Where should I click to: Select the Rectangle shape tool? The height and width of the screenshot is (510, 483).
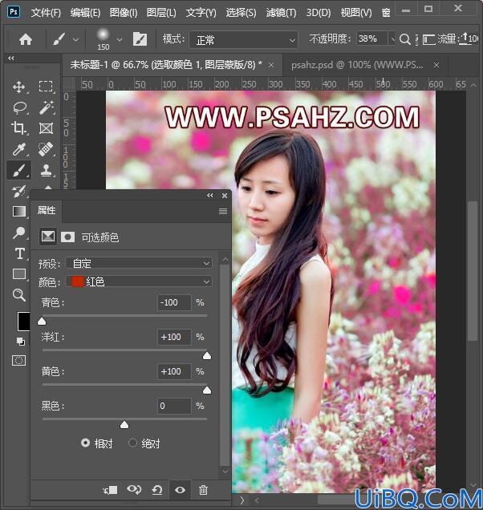coord(19,274)
